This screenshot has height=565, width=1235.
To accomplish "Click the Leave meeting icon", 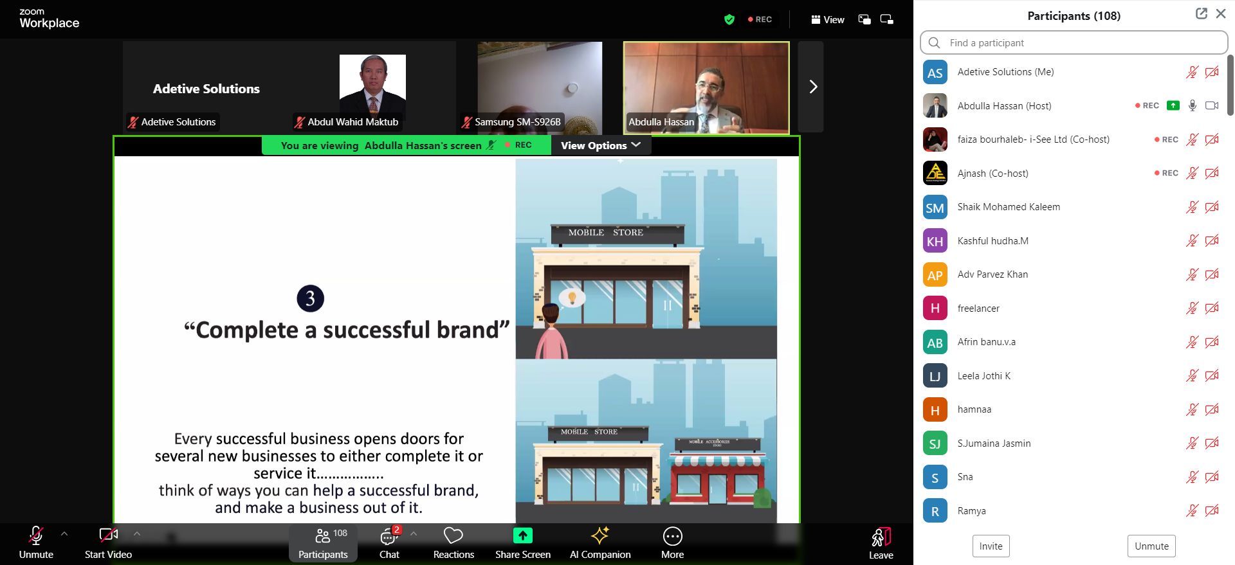I will click(x=881, y=537).
